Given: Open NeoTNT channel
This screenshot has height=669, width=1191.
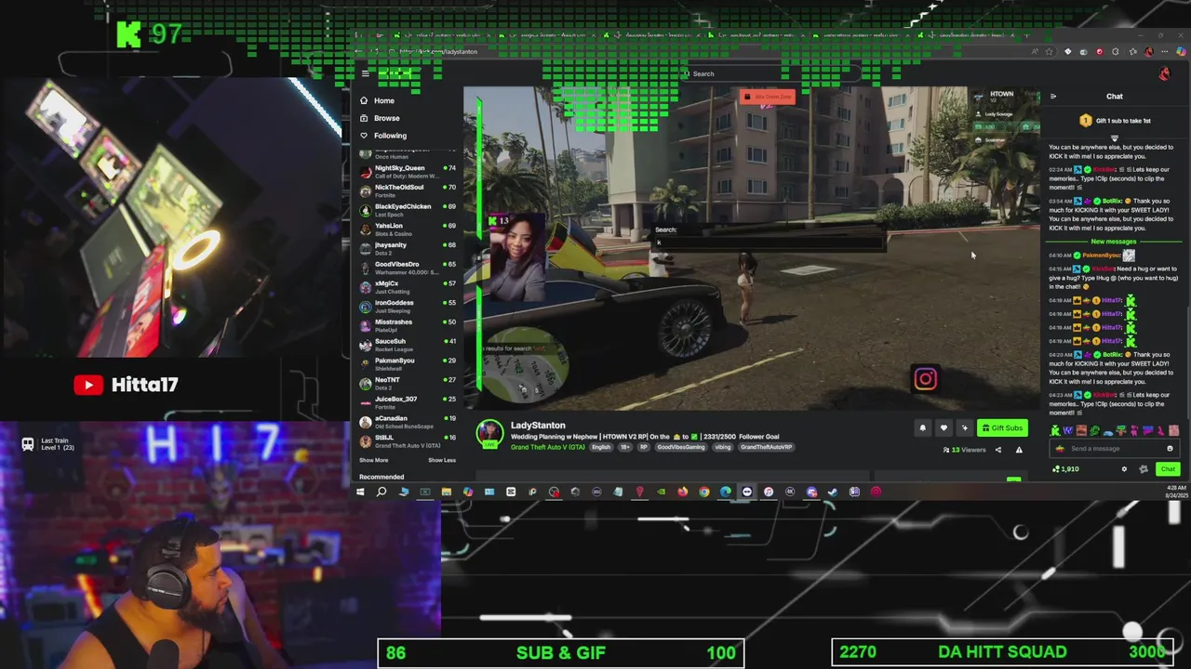Looking at the screenshot, I should (408, 383).
